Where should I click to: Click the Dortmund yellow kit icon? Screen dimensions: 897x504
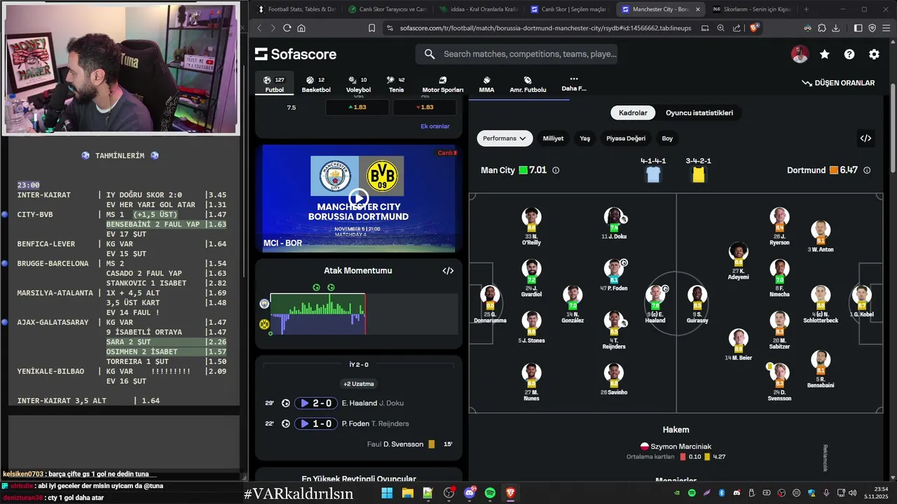(698, 175)
